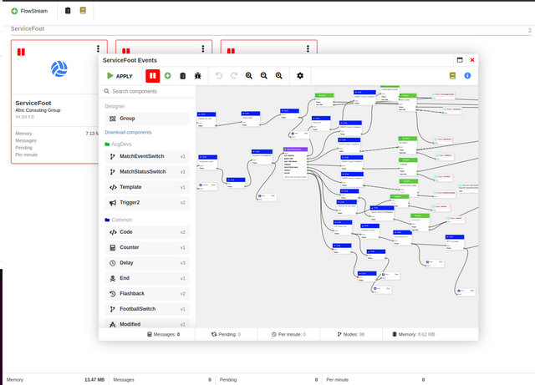Select the Group designer item
The height and width of the screenshot is (385, 535).
(x=147, y=119)
